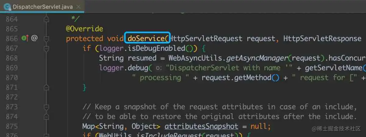
Task: Click the HttpServletResponse parameter type
Action: coord(322,38)
